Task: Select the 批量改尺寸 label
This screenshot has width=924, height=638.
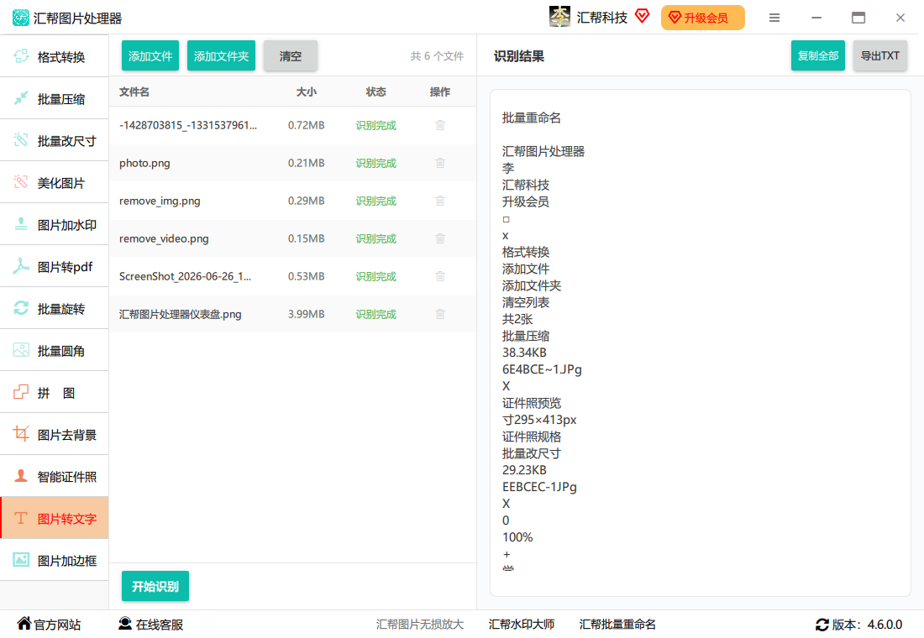Action: point(67,141)
